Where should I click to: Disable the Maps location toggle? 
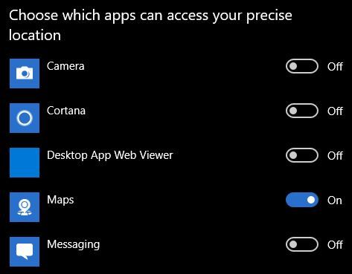tap(302, 200)
